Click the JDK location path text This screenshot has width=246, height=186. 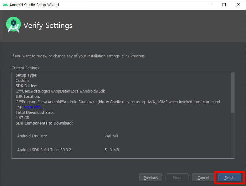[56, 102]
